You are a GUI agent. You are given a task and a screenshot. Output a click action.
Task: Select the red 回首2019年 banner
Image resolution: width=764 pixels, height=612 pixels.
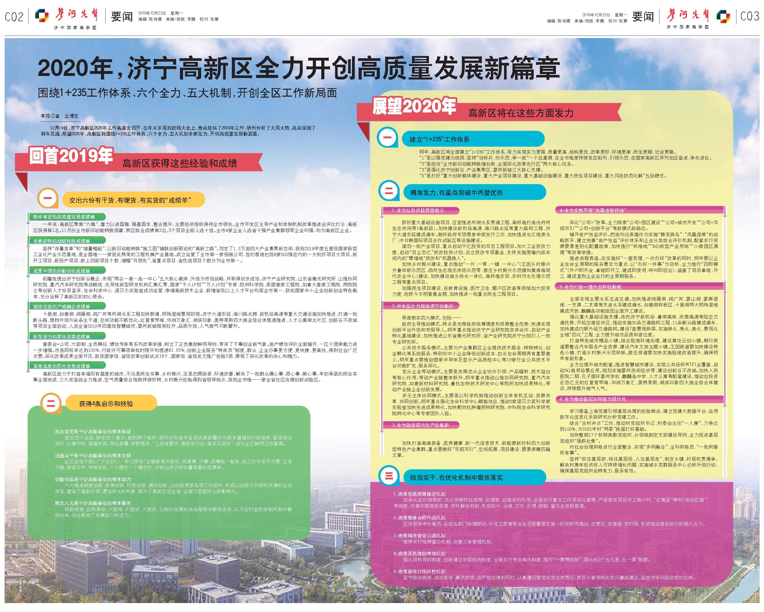(x=71, y=156)
